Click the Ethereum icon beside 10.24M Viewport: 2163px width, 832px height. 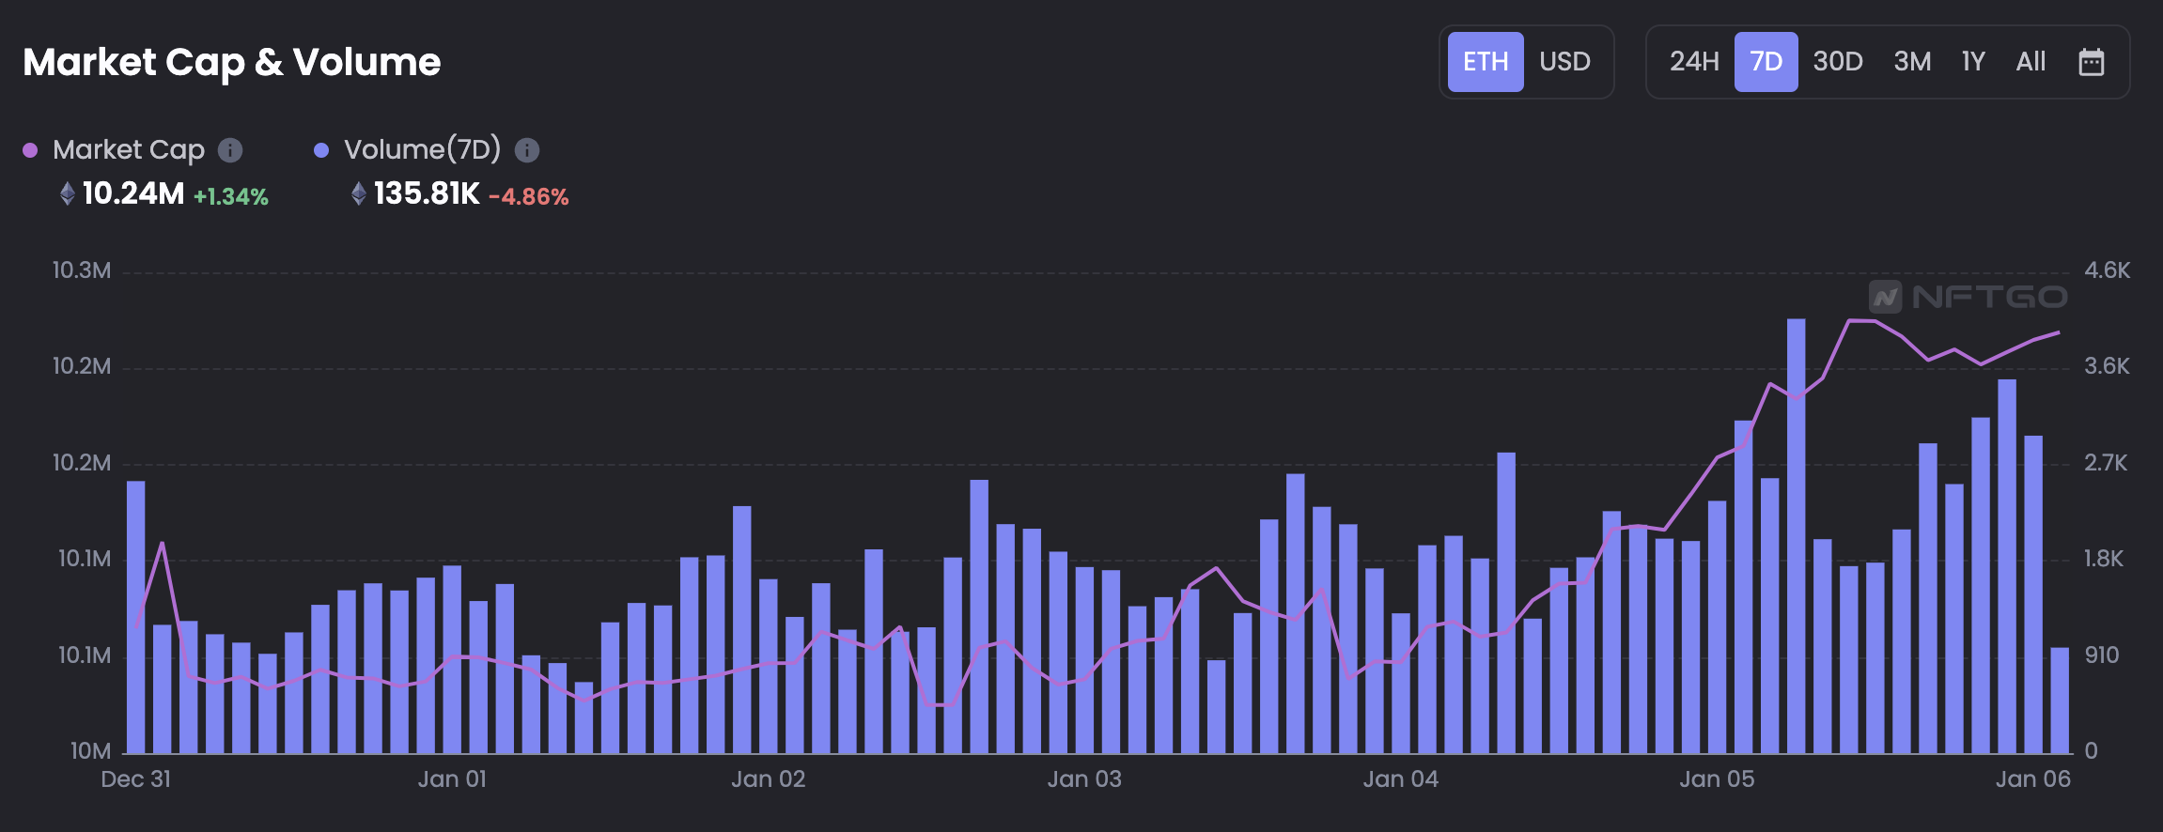pyautogui.click(x=67, y=193)
